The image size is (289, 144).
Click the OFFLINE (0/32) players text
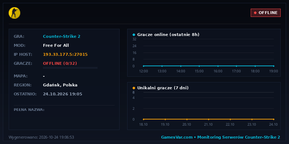click(60, 63)
